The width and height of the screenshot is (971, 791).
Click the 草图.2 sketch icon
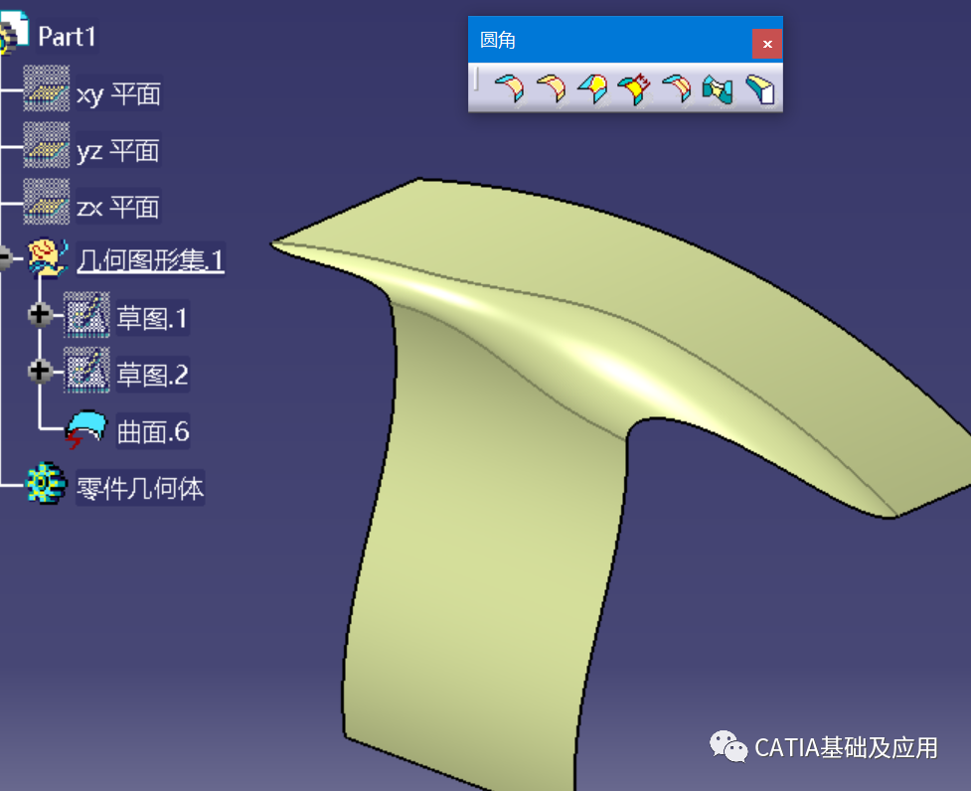tap(86, 370)
